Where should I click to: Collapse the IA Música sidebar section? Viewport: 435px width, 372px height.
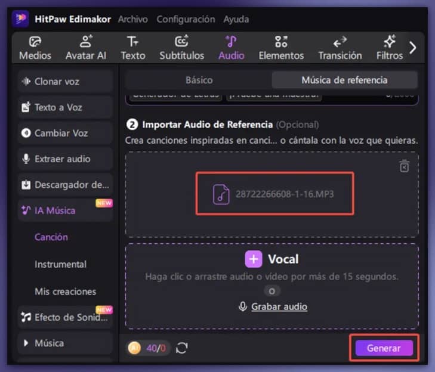click(66, 210)
